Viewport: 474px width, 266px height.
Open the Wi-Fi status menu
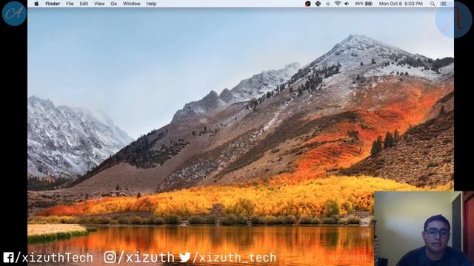coord(338,4)
